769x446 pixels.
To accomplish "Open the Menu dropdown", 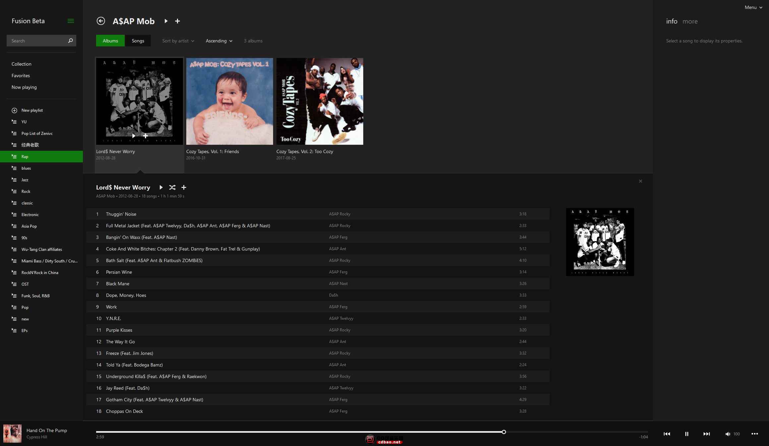I will point(753,7).
